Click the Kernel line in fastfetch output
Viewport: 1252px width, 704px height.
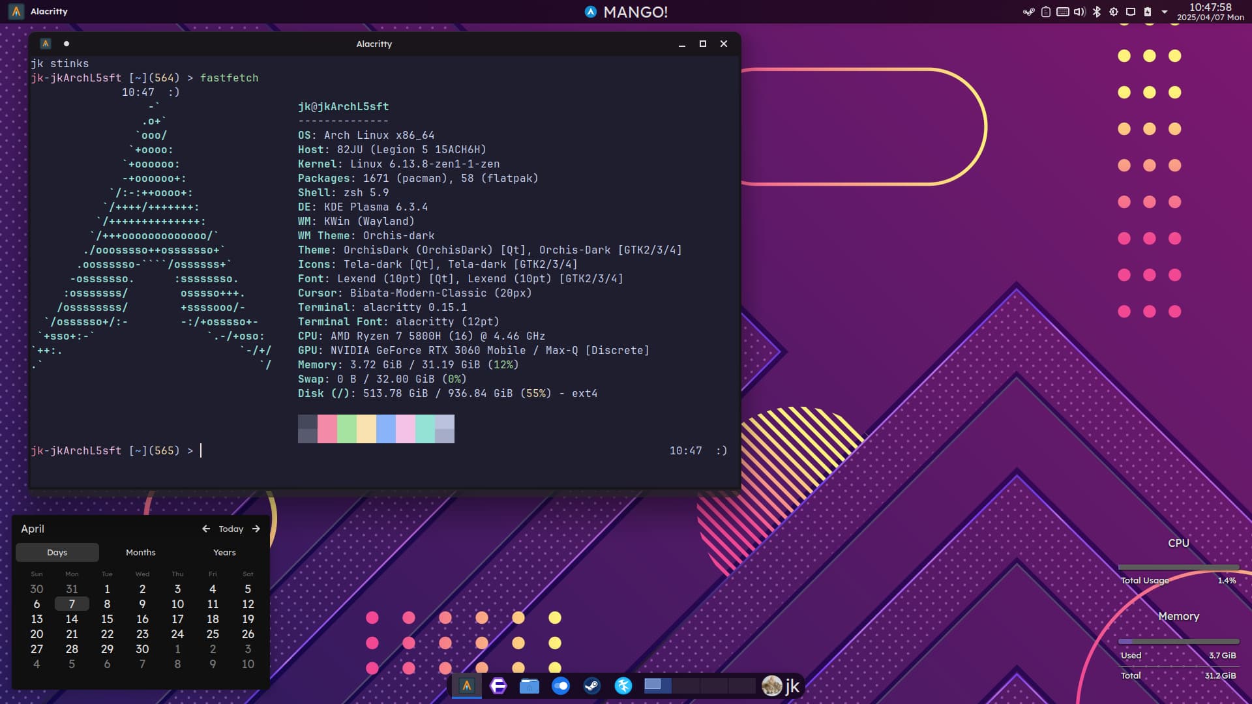pos(399,164)
